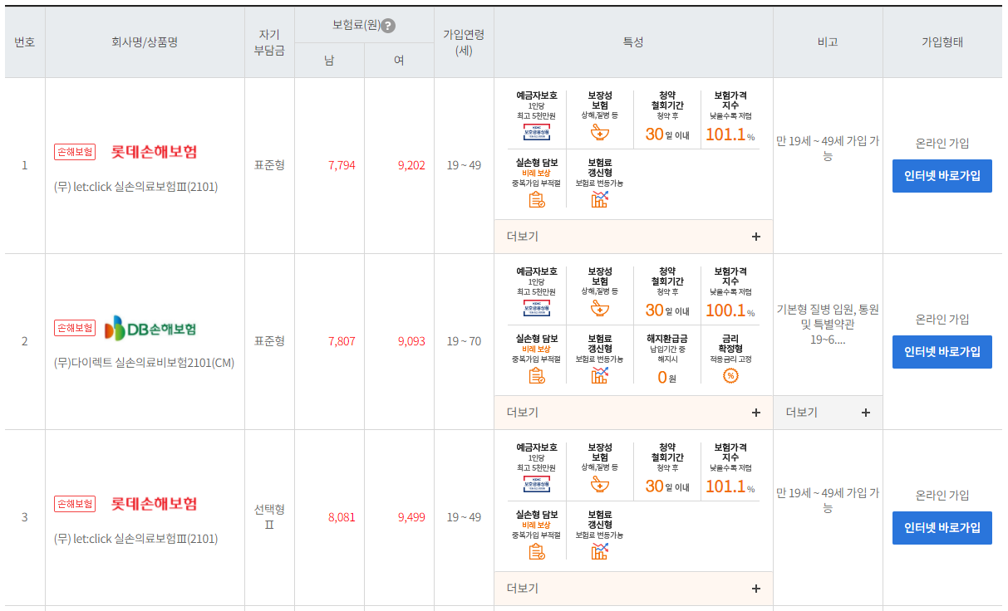Click KDIC 예금자보호 badge in DB손해보험 row
Image resolution: width=1008 pixels, height=611 pixels.
(x=536, y=309)
